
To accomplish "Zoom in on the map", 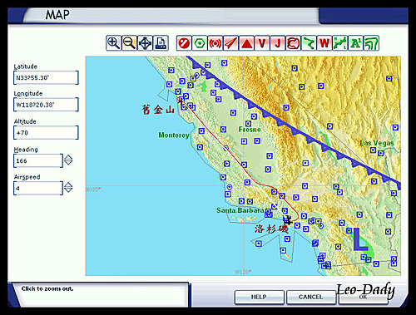I will (114, 43).
